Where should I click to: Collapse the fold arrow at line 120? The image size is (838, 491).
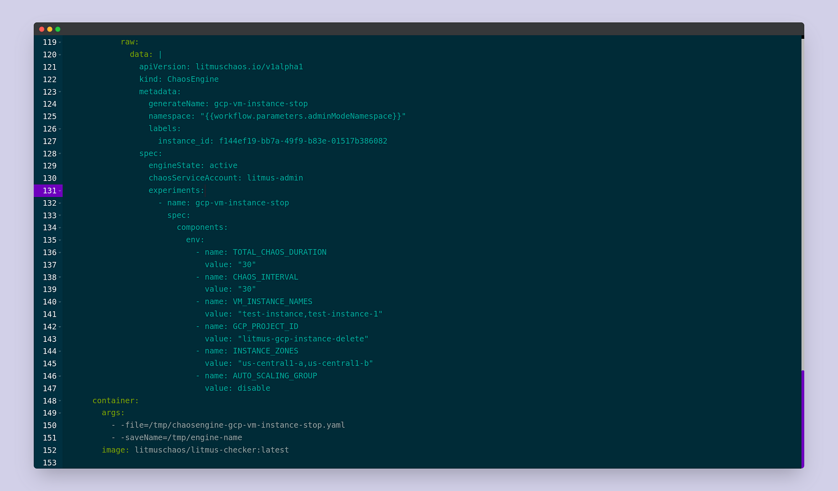[60, 55]
